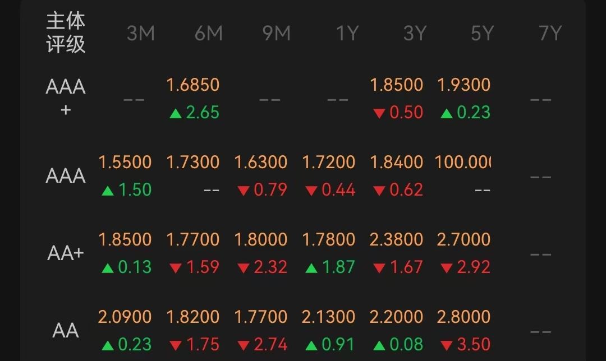Select the 1Y maturity column header
Screen dimensions: 606x361
347,34
